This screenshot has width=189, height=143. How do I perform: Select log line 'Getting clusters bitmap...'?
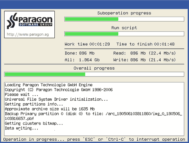pyautogui.click(x=34, y=123)
